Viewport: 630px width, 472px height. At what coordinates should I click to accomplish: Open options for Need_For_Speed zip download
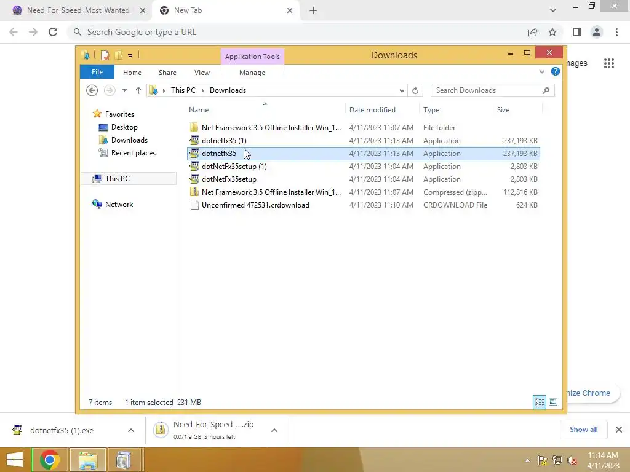tap(274, 430)
